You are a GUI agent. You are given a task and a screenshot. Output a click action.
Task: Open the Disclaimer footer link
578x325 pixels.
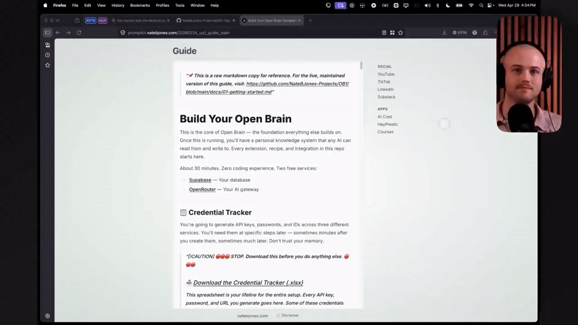(288, 315)
